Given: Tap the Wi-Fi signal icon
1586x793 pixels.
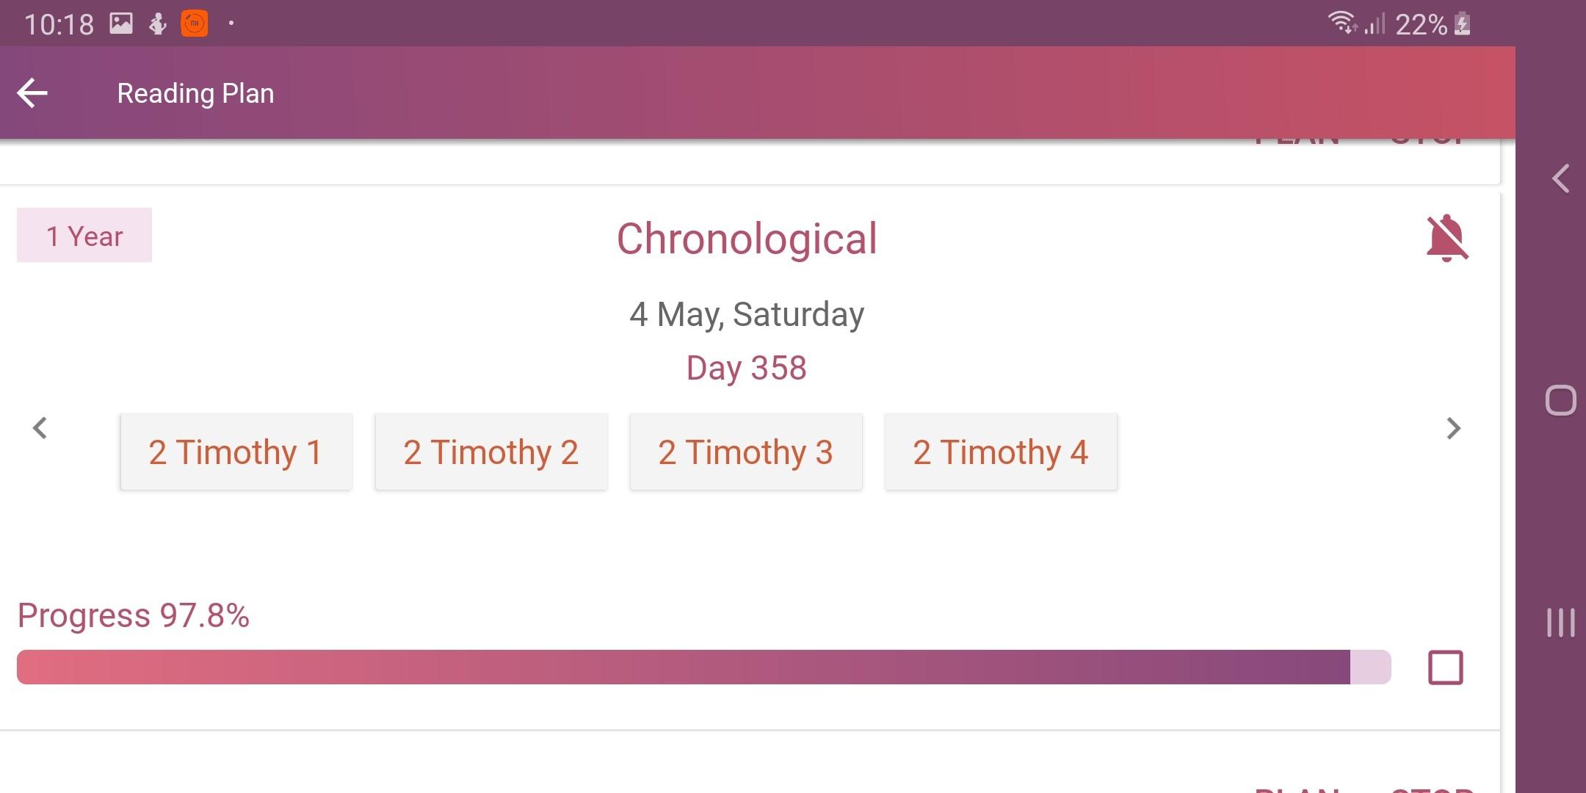Looking at the screenshot, I should pos(1342,23).
